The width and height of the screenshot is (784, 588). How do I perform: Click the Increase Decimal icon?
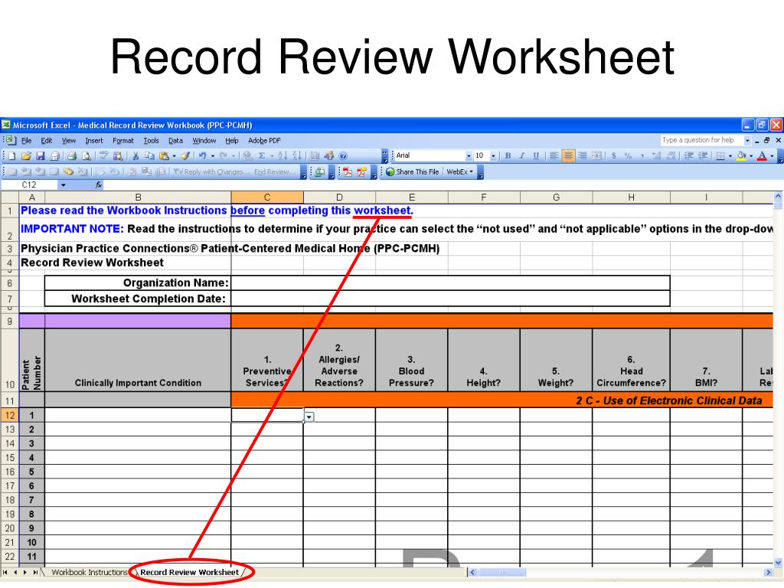(x=656, y=156)
